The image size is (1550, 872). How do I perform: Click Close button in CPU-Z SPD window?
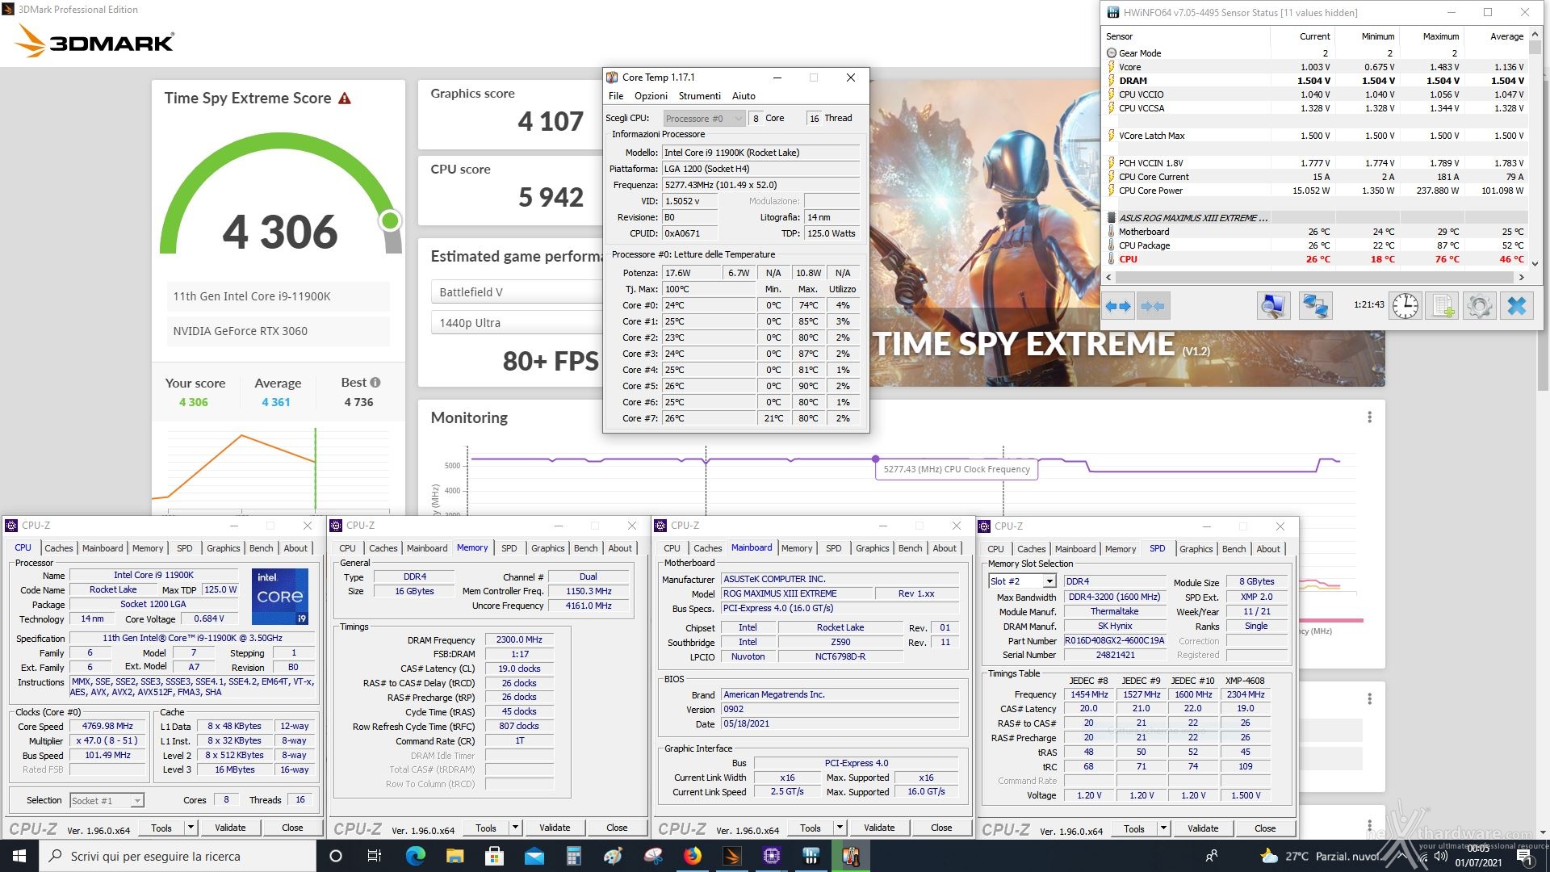click(1265, 828)
